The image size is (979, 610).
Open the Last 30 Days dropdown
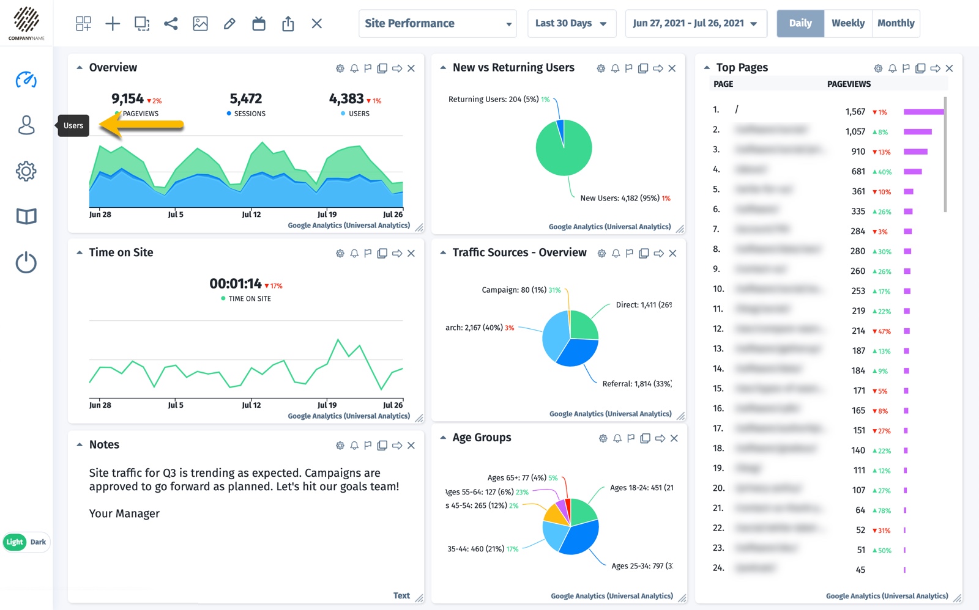coord(571,24)
